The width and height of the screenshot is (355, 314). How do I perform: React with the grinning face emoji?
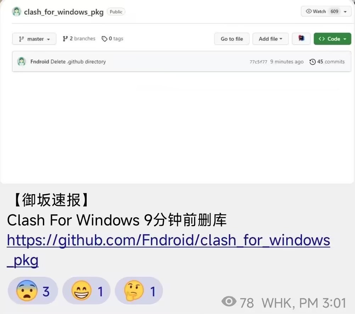86,291
